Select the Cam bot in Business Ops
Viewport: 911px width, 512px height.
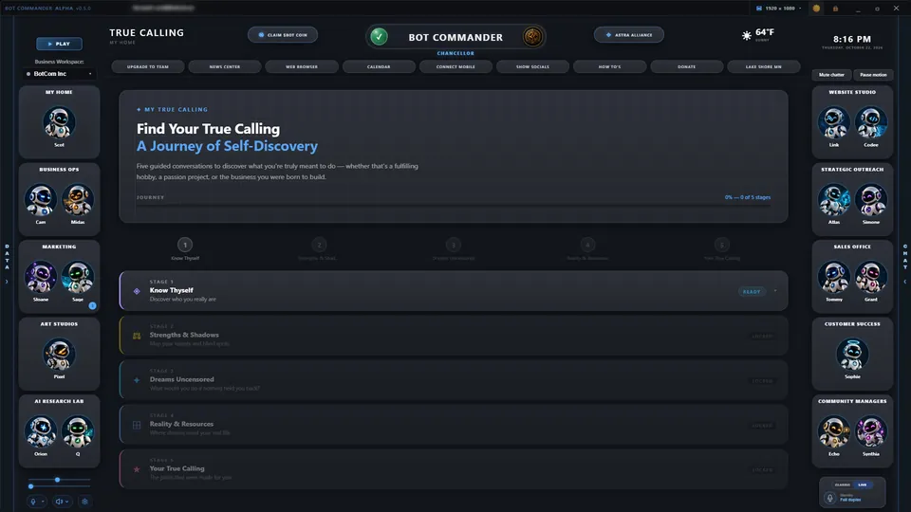pos(41,200)
